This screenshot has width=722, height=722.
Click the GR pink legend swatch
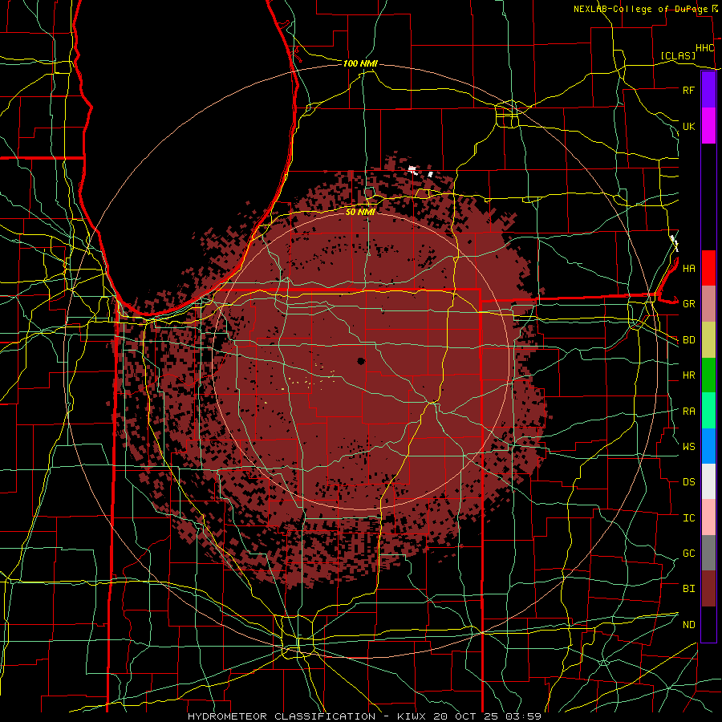(x=708, y=303)
